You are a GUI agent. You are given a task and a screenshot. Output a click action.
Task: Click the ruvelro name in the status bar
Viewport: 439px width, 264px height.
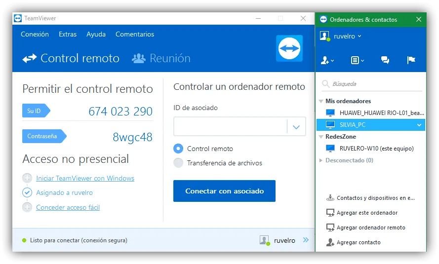284,240
